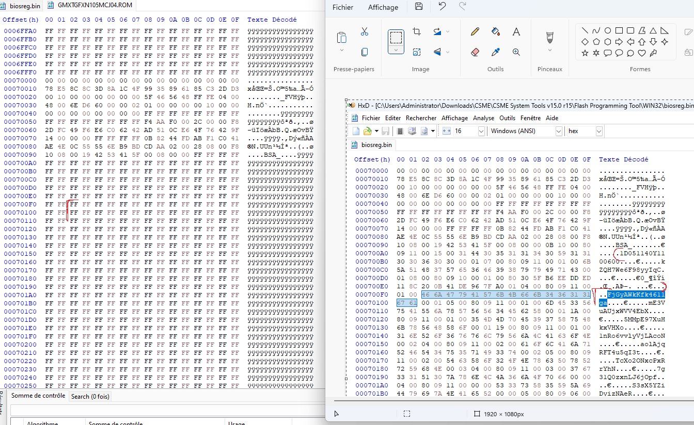Click the resize image icon
Viewport: 694px width, 425px height.
tap(417, 52)
